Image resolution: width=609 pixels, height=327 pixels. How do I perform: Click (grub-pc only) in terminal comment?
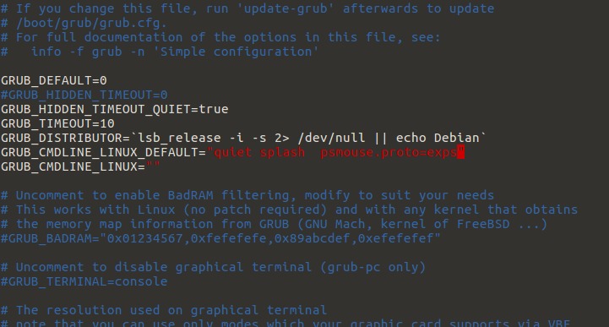(372, 267)
